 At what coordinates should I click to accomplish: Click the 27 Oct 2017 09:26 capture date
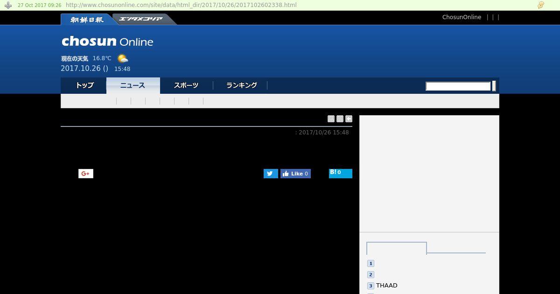[x=40, y=5]
